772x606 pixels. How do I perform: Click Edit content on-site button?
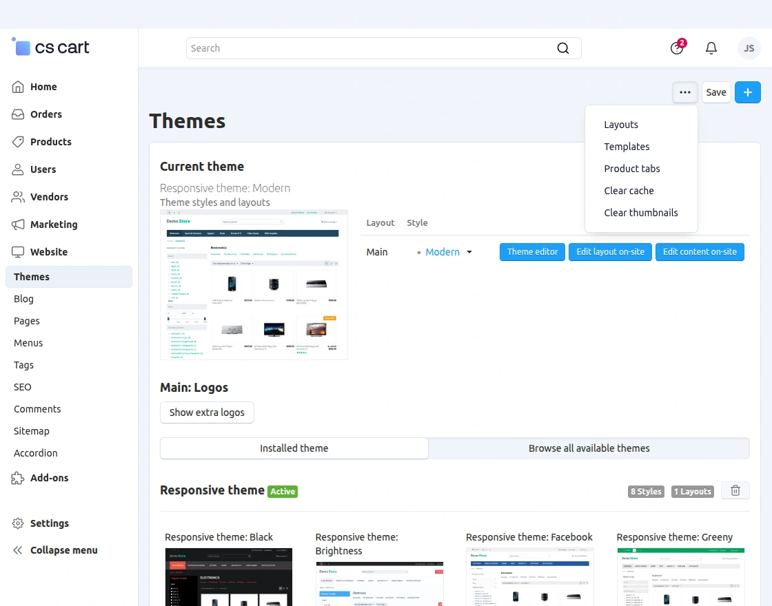click(x=700, y=252)
